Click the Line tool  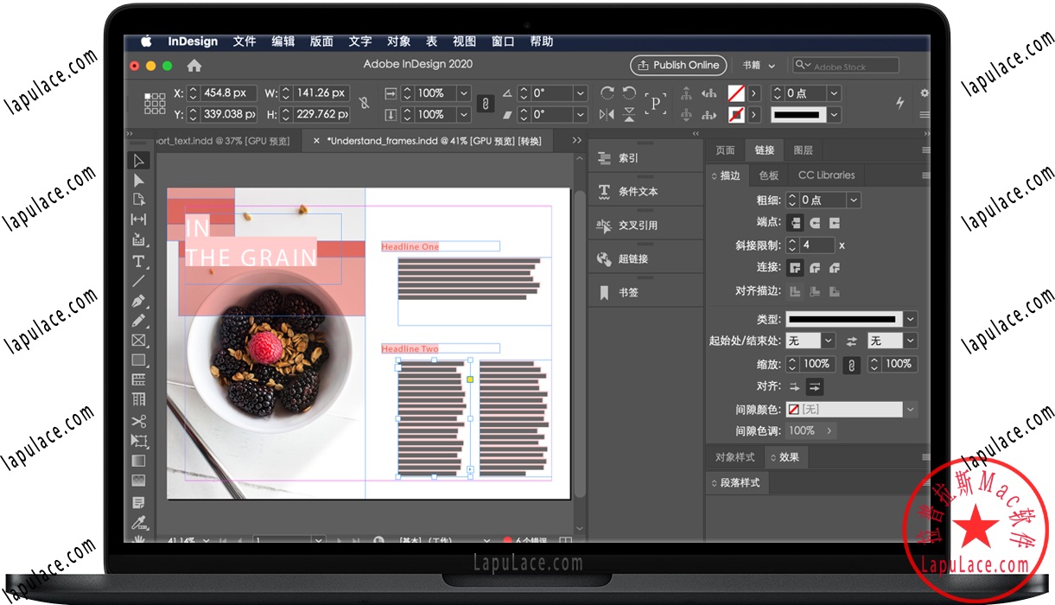pos(138,281)
